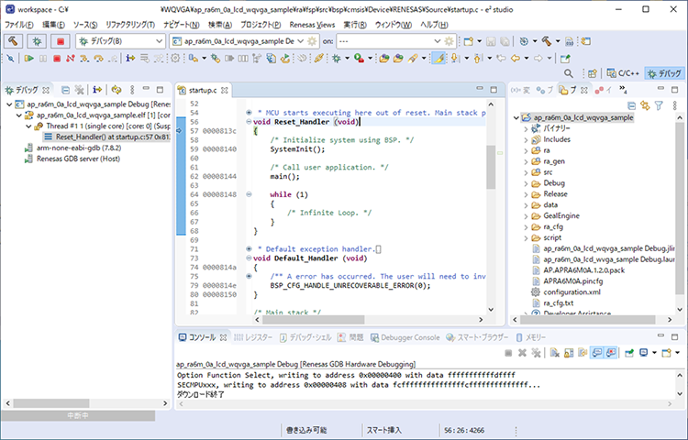The width and height of the screenshot is (688, 440).
Task: Click the Project Explorer filter icon
Action: pos(659,105)
